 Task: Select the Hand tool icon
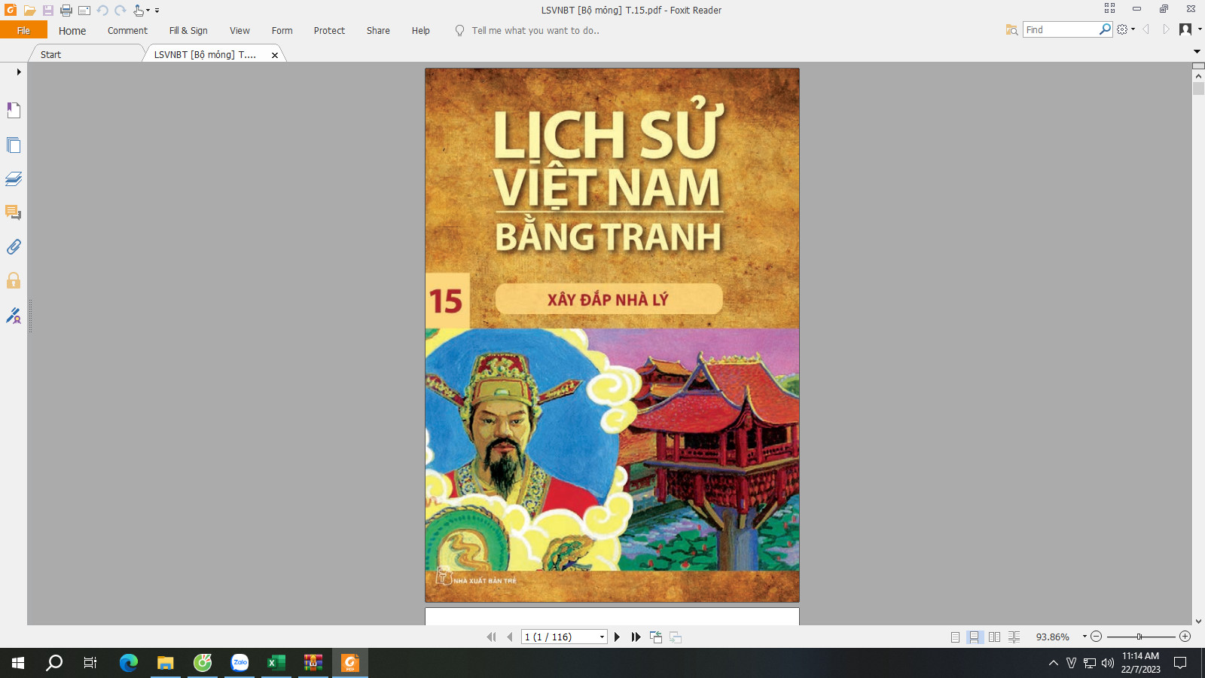coord(139,11)
